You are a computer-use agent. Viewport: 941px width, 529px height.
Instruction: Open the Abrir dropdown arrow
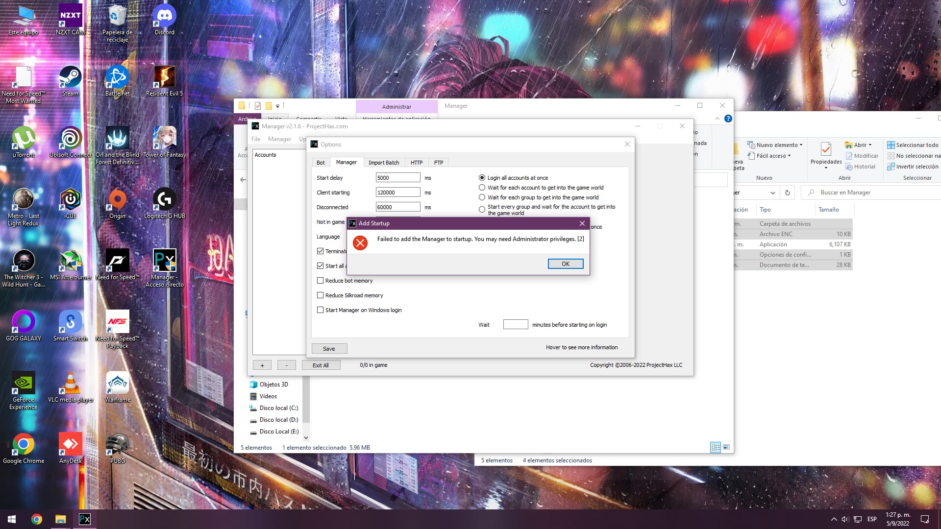[x=870, y=145]
